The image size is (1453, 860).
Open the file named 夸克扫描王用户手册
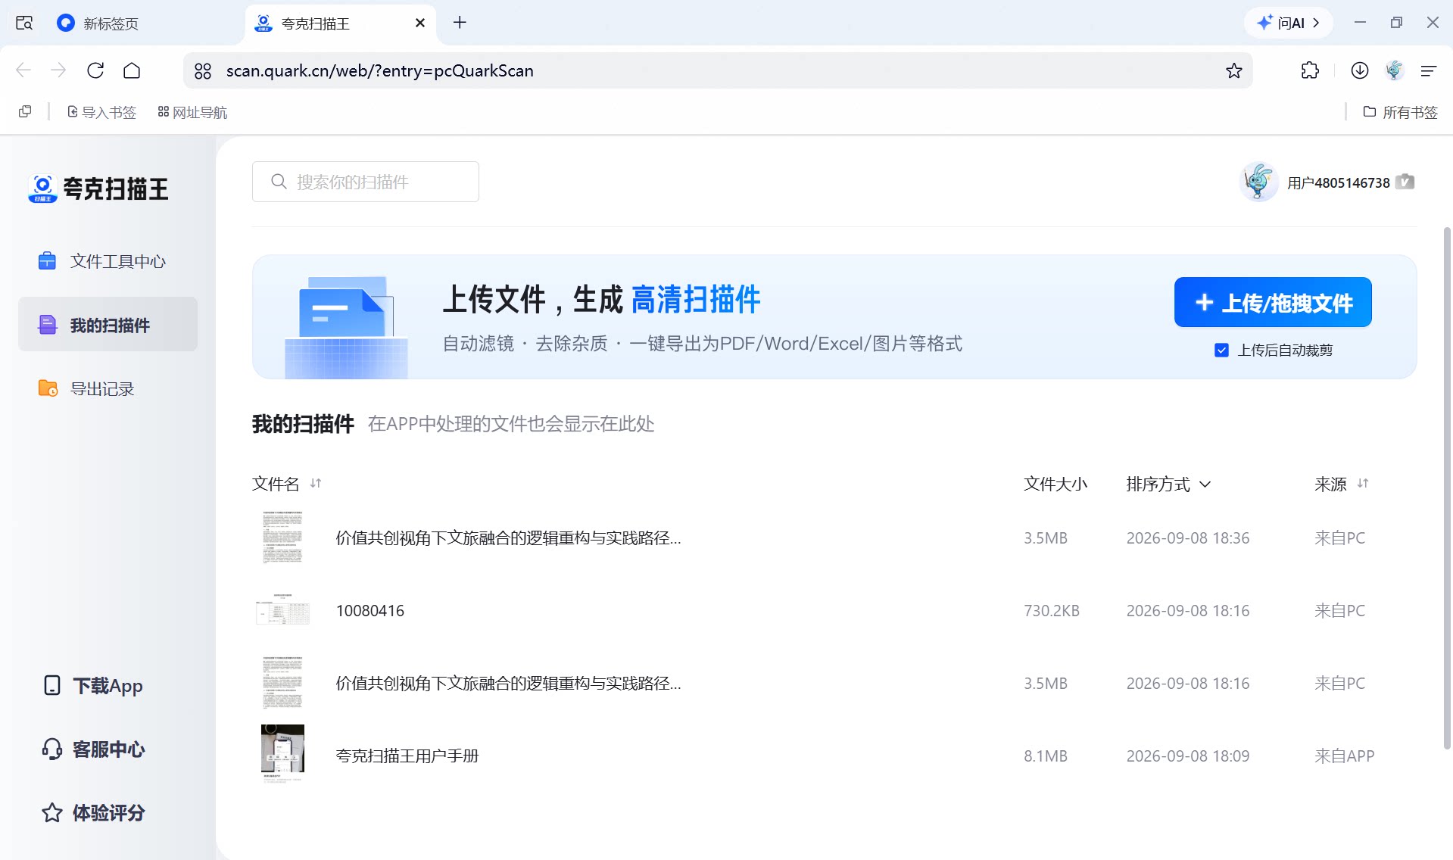pos(407,756)
